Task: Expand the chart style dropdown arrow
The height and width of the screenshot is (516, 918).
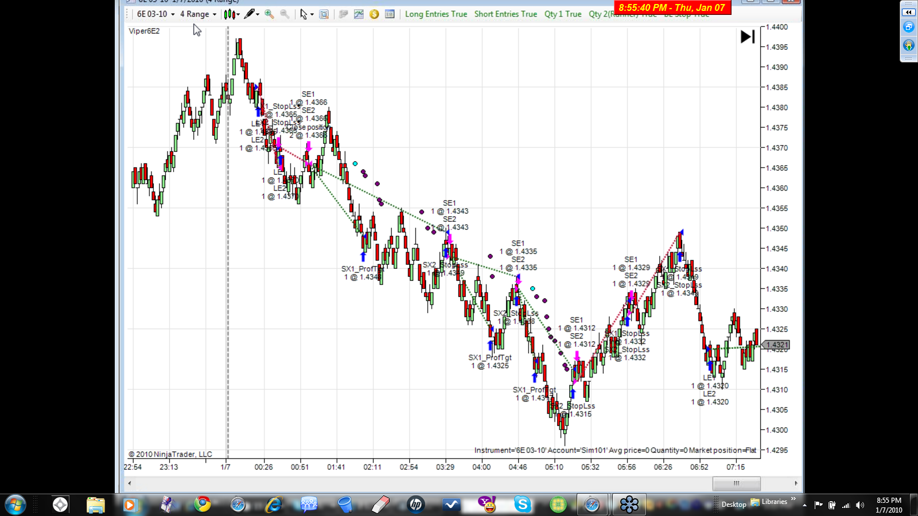Action: [238, 14]
